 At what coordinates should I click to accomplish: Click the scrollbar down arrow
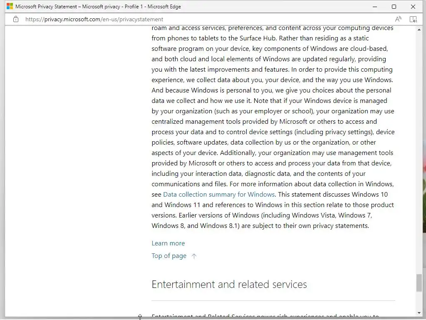(419, 313)
